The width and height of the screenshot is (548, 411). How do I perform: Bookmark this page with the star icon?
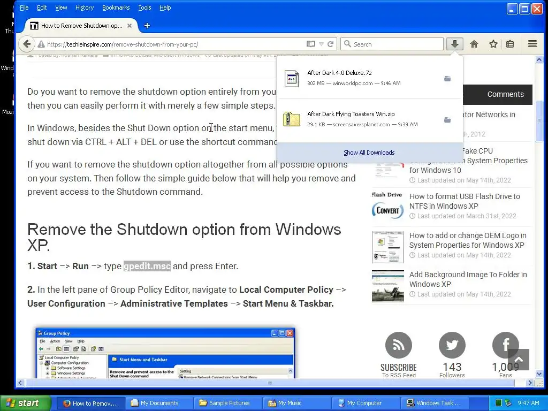pyautogui.click(x=493, y=44)
